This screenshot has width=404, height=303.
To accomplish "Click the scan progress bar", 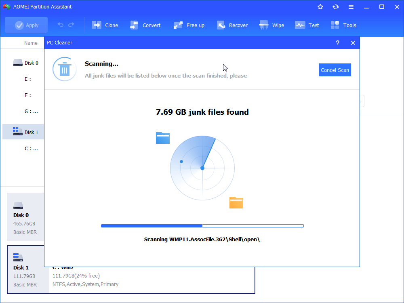I will pyautogui.click(x=202, y=226).
